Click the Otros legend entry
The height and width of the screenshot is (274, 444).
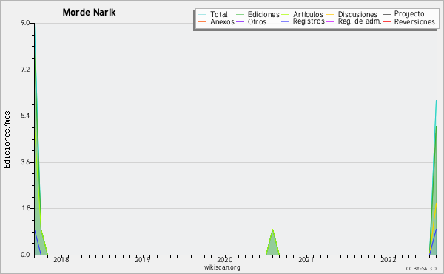257,21
